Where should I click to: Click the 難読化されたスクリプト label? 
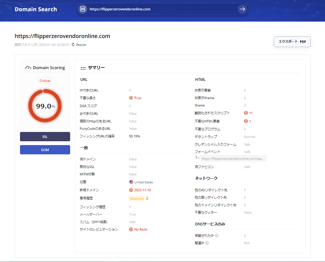(212, 113)
